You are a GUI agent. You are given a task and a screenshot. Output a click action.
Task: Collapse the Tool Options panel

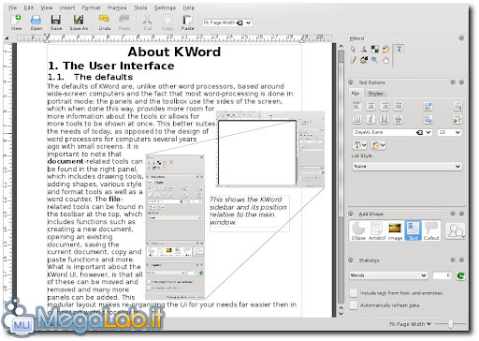[x=351, y=82]
